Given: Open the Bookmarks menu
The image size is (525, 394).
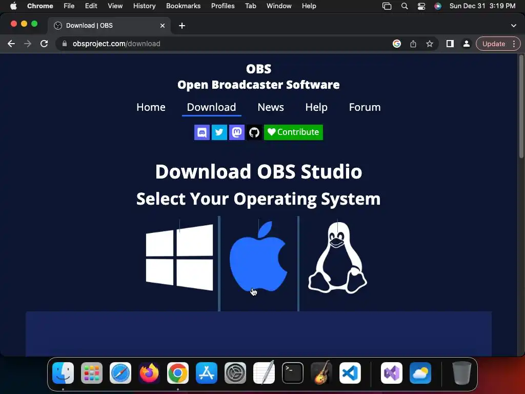Looking at the screenshot, I should click(184, 6).
